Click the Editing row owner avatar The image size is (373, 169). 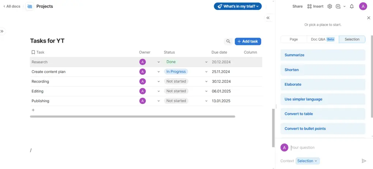143,91
